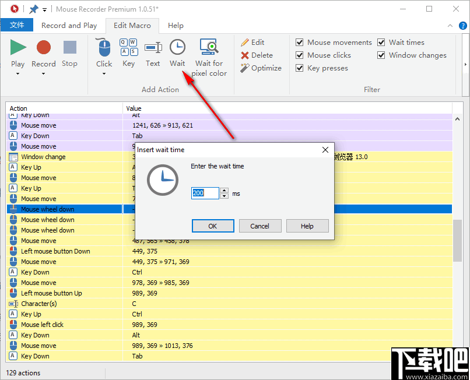Toggle the Window changes filter
The width and height of the screenshot is (470, 380).
[381, 55]
